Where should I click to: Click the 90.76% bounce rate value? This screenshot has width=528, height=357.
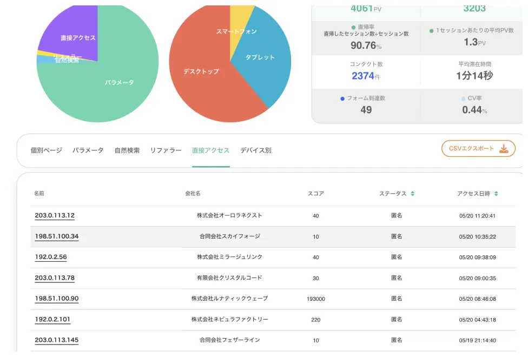366,45
